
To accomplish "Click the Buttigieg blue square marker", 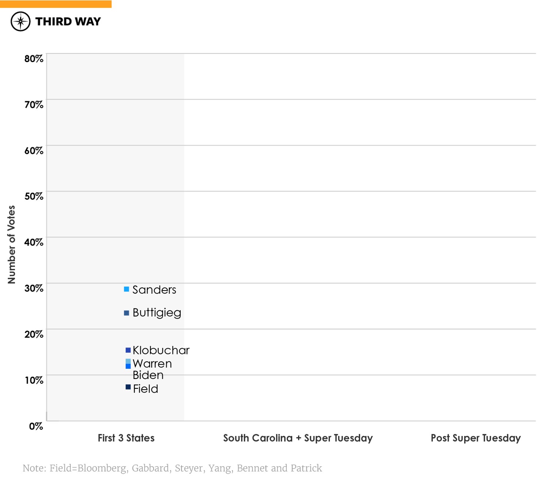I will tap(127, 313).
